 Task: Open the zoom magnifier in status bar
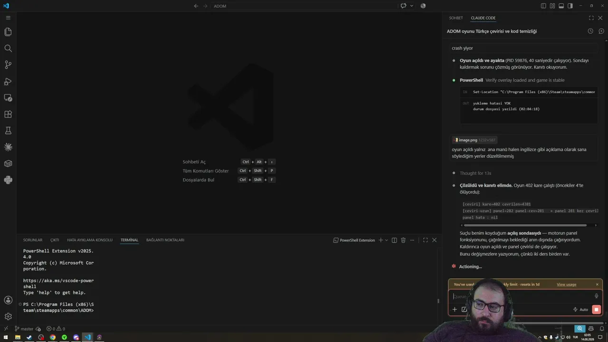click(579, 329)
